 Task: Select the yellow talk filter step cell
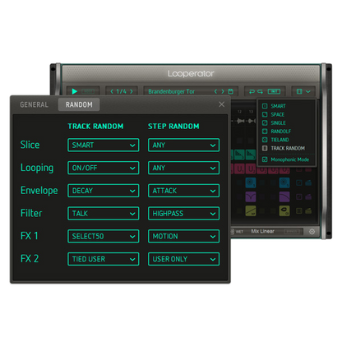[x=284, y=210]
